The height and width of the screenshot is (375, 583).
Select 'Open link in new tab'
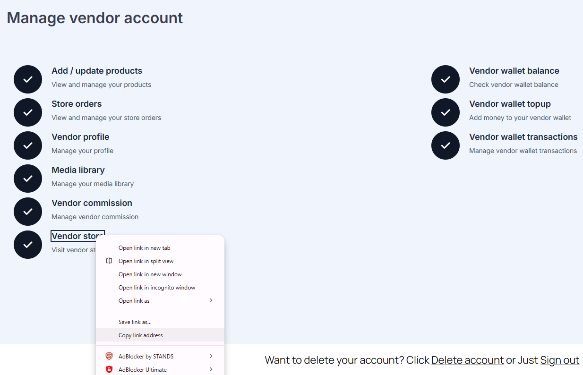145,248
